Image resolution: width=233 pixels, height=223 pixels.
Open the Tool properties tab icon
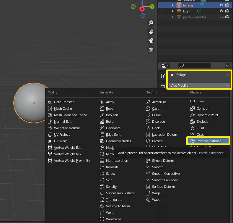pyautogui.click(x=162, y=76)
